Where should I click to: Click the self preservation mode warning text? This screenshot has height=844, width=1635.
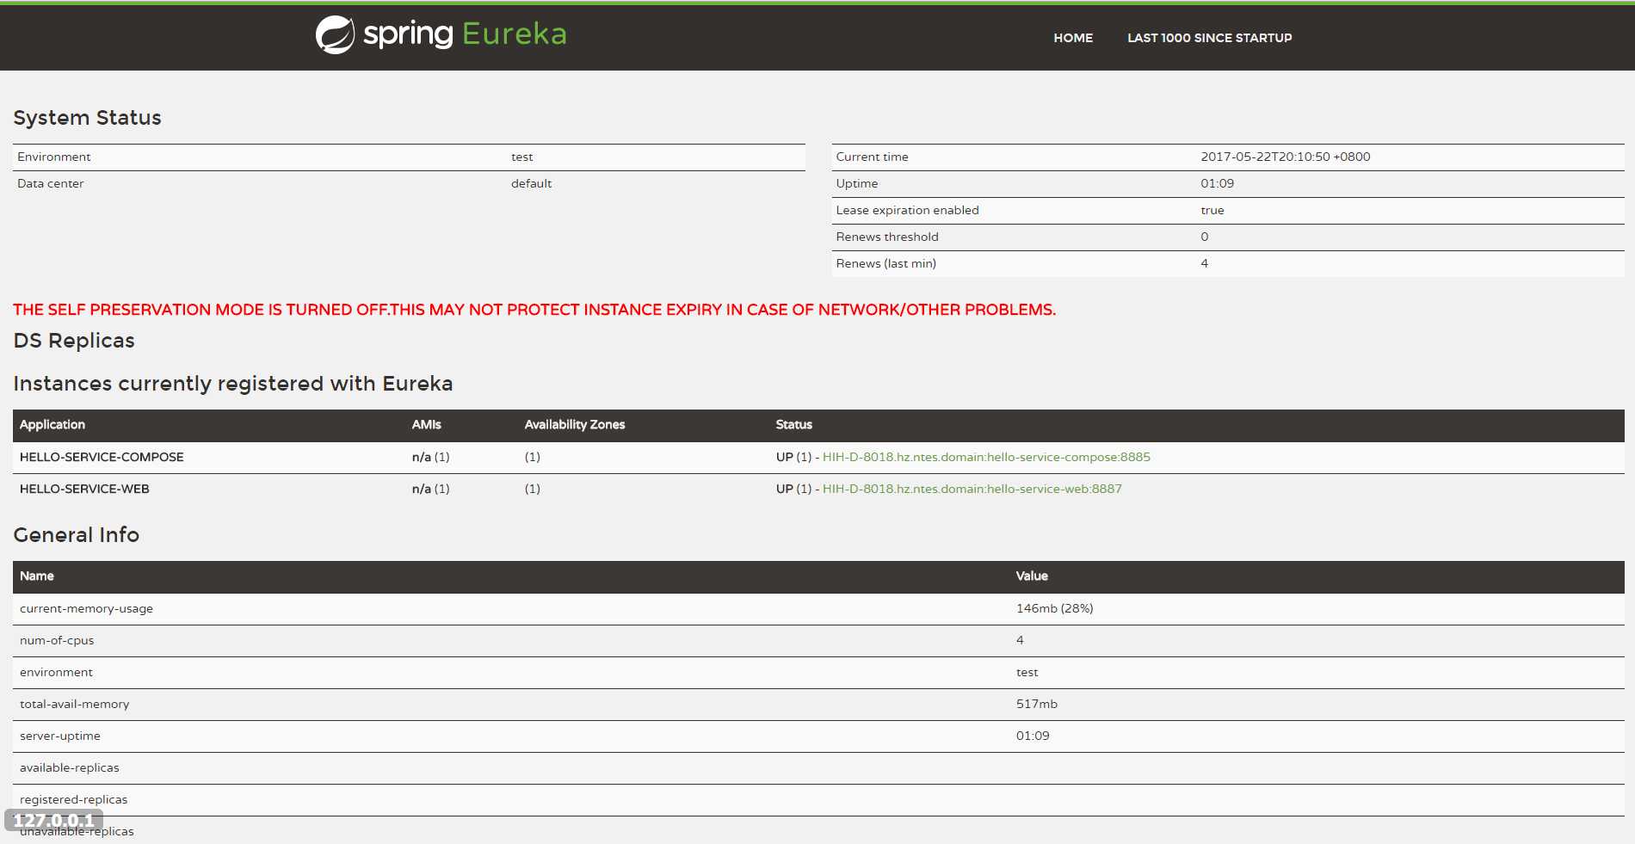534,310
